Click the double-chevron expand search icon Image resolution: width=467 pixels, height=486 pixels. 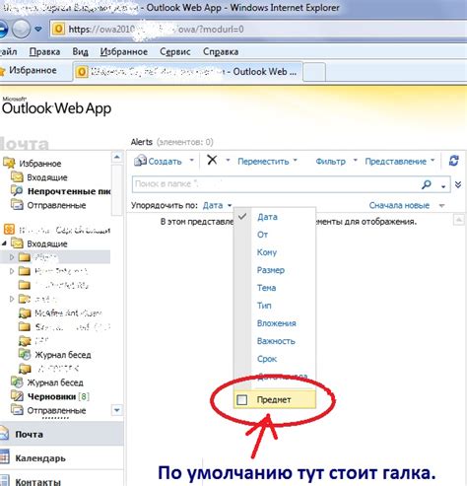pyautogui.click(x=458, y=184)
